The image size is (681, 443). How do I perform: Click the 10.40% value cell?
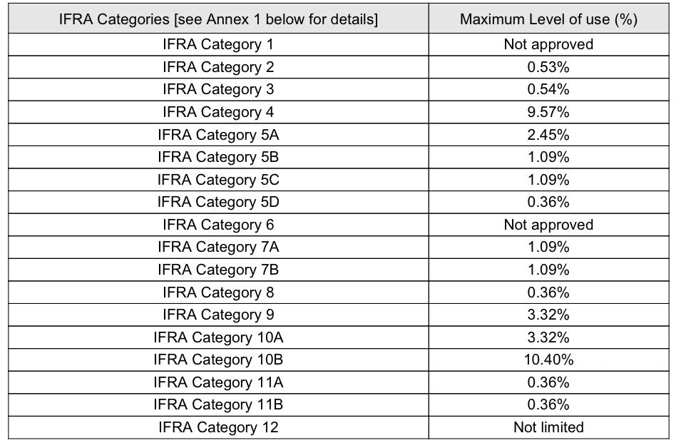click(x=548, y=360)
